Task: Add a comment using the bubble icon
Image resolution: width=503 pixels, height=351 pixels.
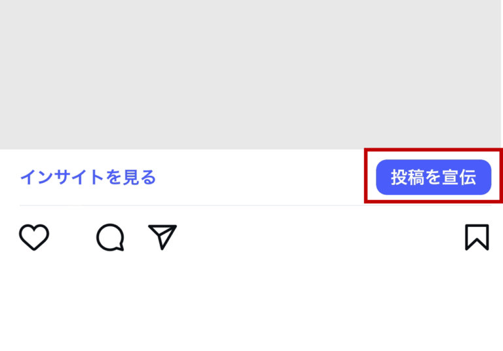Action: [x=110, y=237]
